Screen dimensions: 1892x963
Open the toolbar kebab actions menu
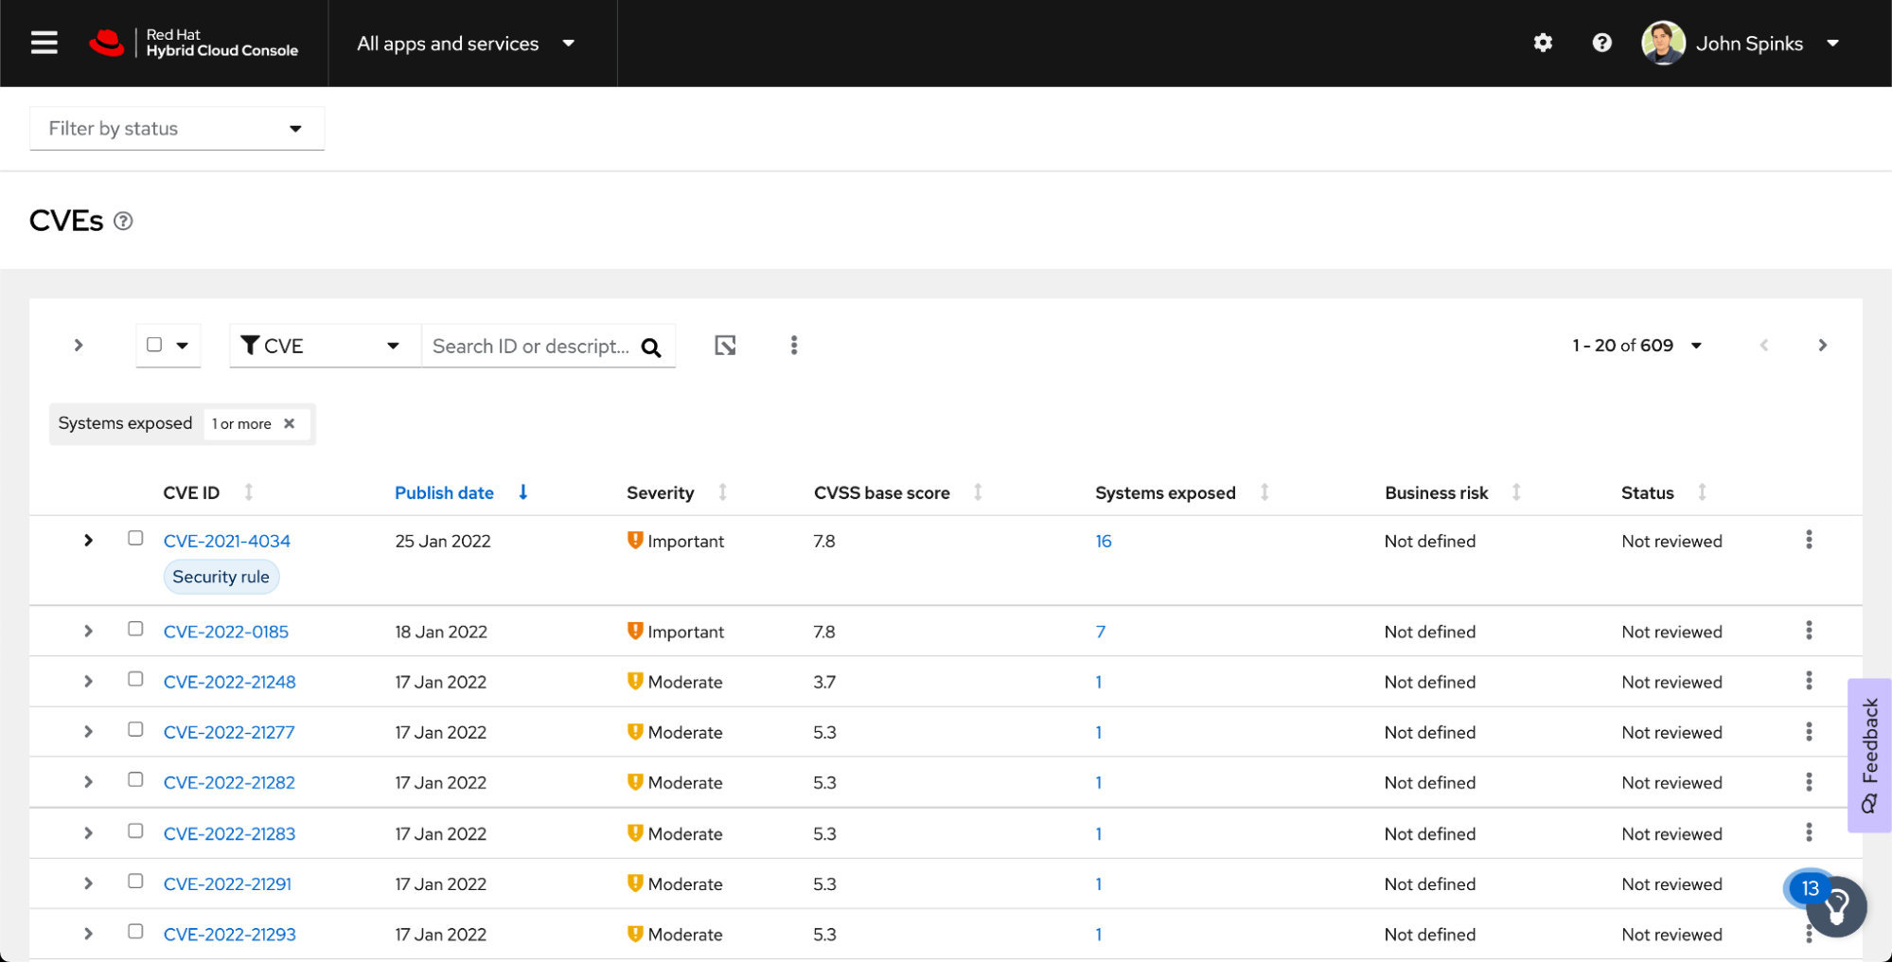793,346
